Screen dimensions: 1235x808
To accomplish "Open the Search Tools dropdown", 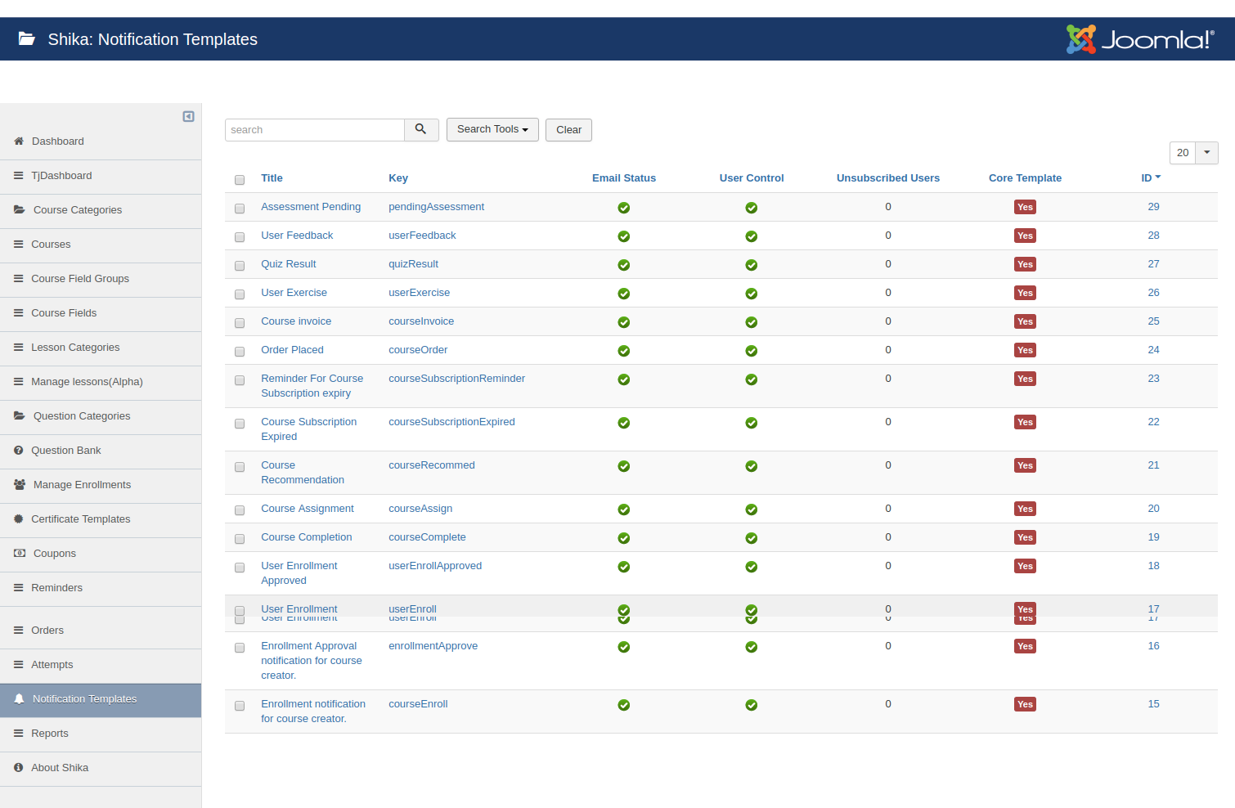I will pyautogui.click(x=492, y=129).
